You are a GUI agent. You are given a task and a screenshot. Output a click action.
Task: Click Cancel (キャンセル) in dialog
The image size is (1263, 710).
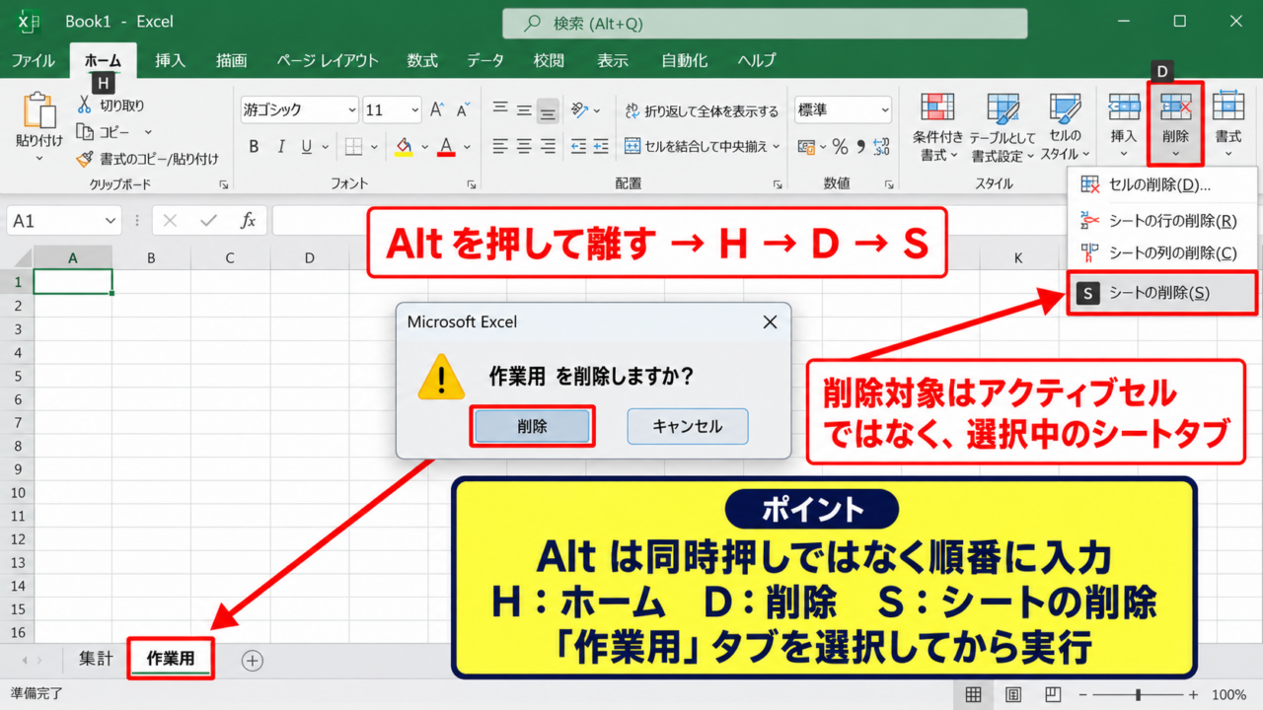(x=688, y=427)
